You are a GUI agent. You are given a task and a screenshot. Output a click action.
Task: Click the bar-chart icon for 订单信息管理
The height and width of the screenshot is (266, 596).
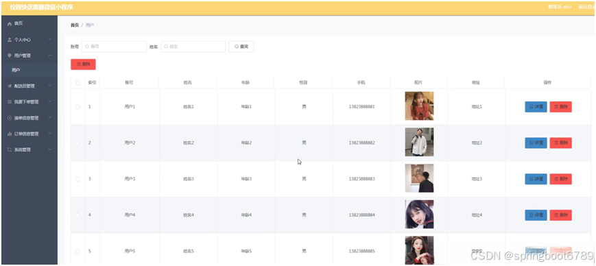(10, 134)
